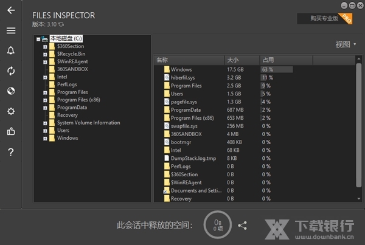The width and height of the screenshot is (365, 245).
Task: Click the scroll-down arrow of file list
Action: [359, 199]
